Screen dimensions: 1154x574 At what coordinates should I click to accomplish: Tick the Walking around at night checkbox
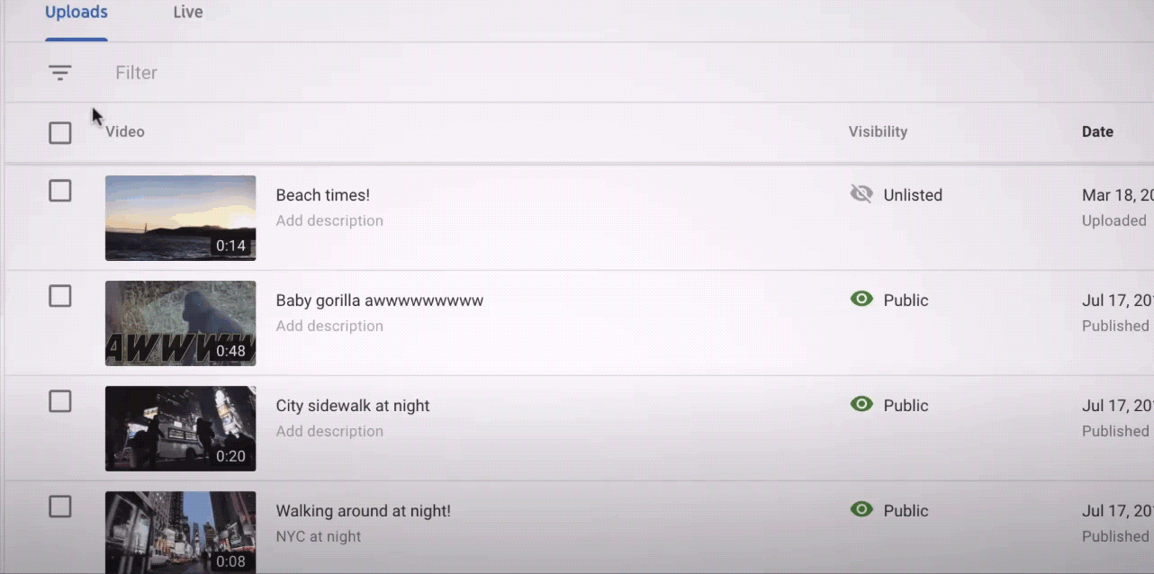60,507
